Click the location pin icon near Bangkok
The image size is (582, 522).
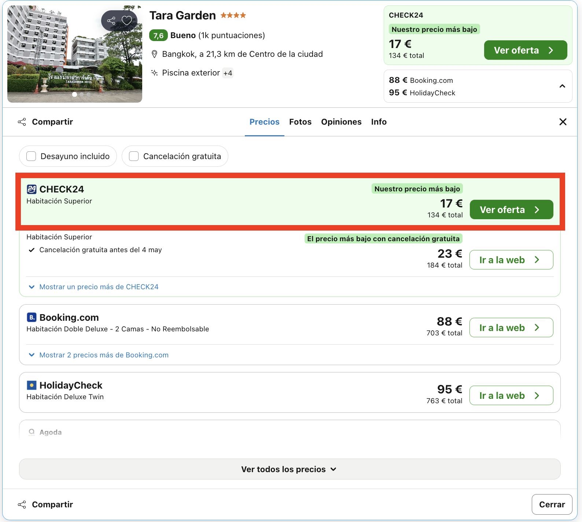coord(155,54)
